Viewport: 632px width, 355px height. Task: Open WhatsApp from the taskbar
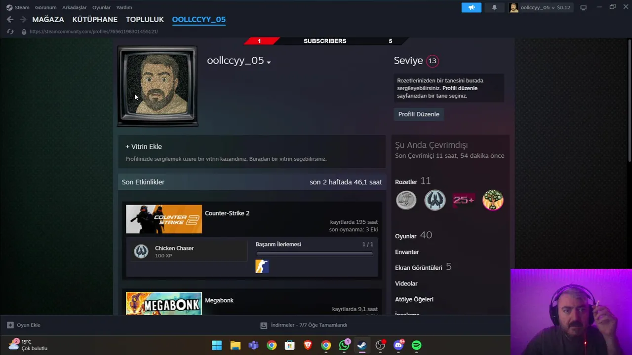click(x=344, y=345)
